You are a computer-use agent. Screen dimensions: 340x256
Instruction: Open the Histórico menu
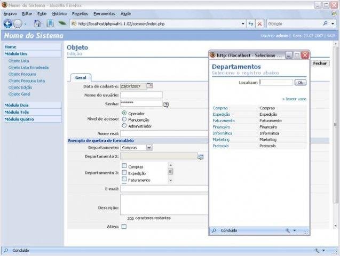pos(59,14)
